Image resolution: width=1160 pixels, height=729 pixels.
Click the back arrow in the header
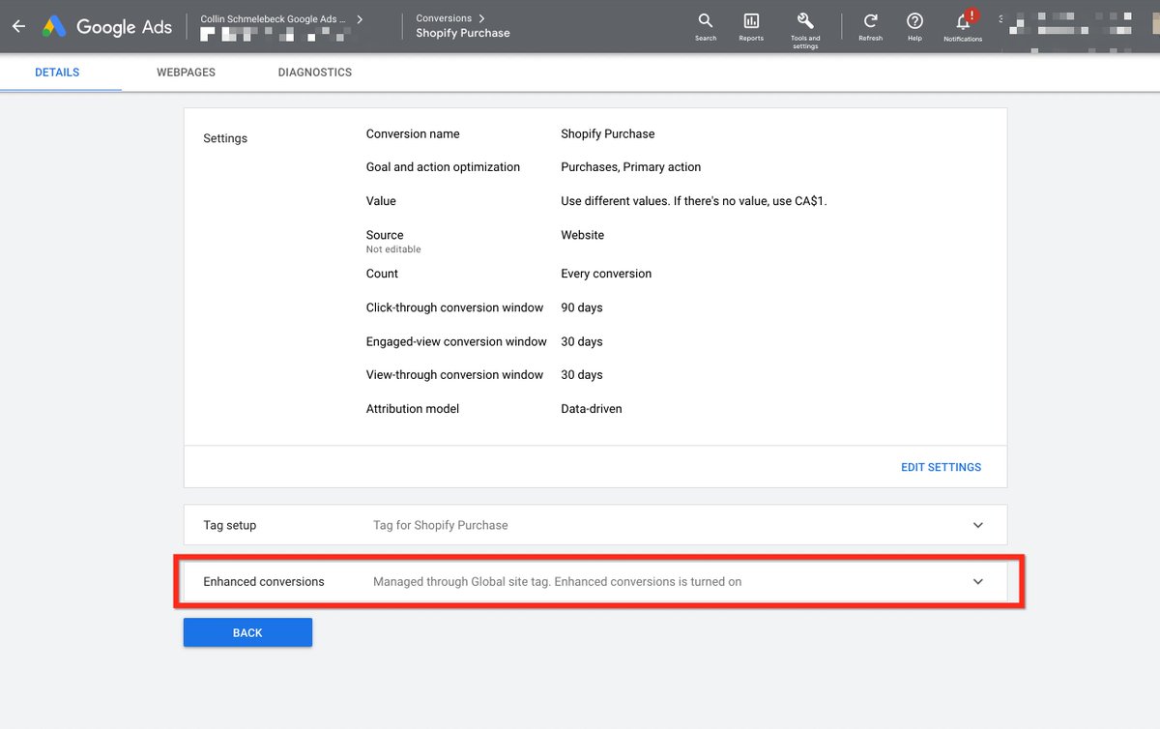(18, 26)
